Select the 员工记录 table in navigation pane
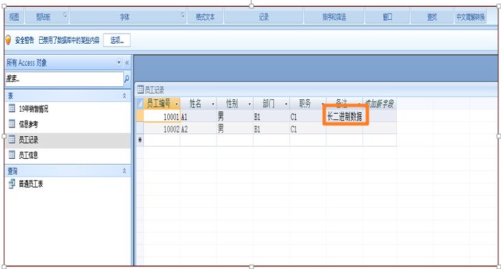This screenshot has width=501, height=269. (68, 140)
